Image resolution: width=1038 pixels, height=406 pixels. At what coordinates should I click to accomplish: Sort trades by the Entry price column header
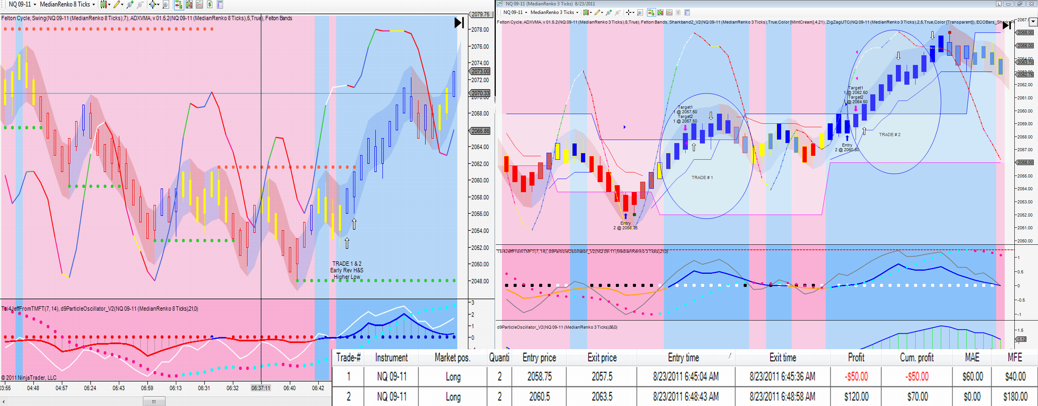tap(539, 358)
